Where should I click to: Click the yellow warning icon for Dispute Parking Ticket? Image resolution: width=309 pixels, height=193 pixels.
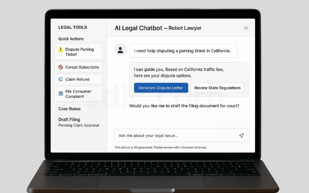pyautogui.click(x=60, y=49)
